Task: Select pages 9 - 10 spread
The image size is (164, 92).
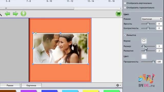Action: (49, 1)
